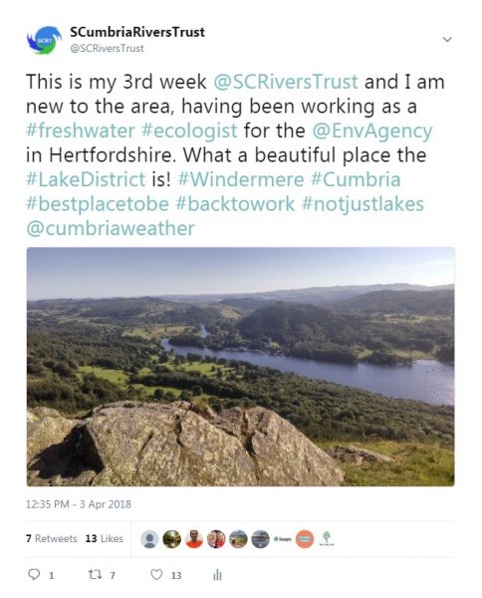Open the #LakeDistrict hashtag
The height and width of the screenshot is (598, 482).
[86, 179]
